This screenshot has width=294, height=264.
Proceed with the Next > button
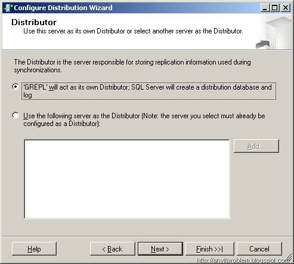point(160,249)
